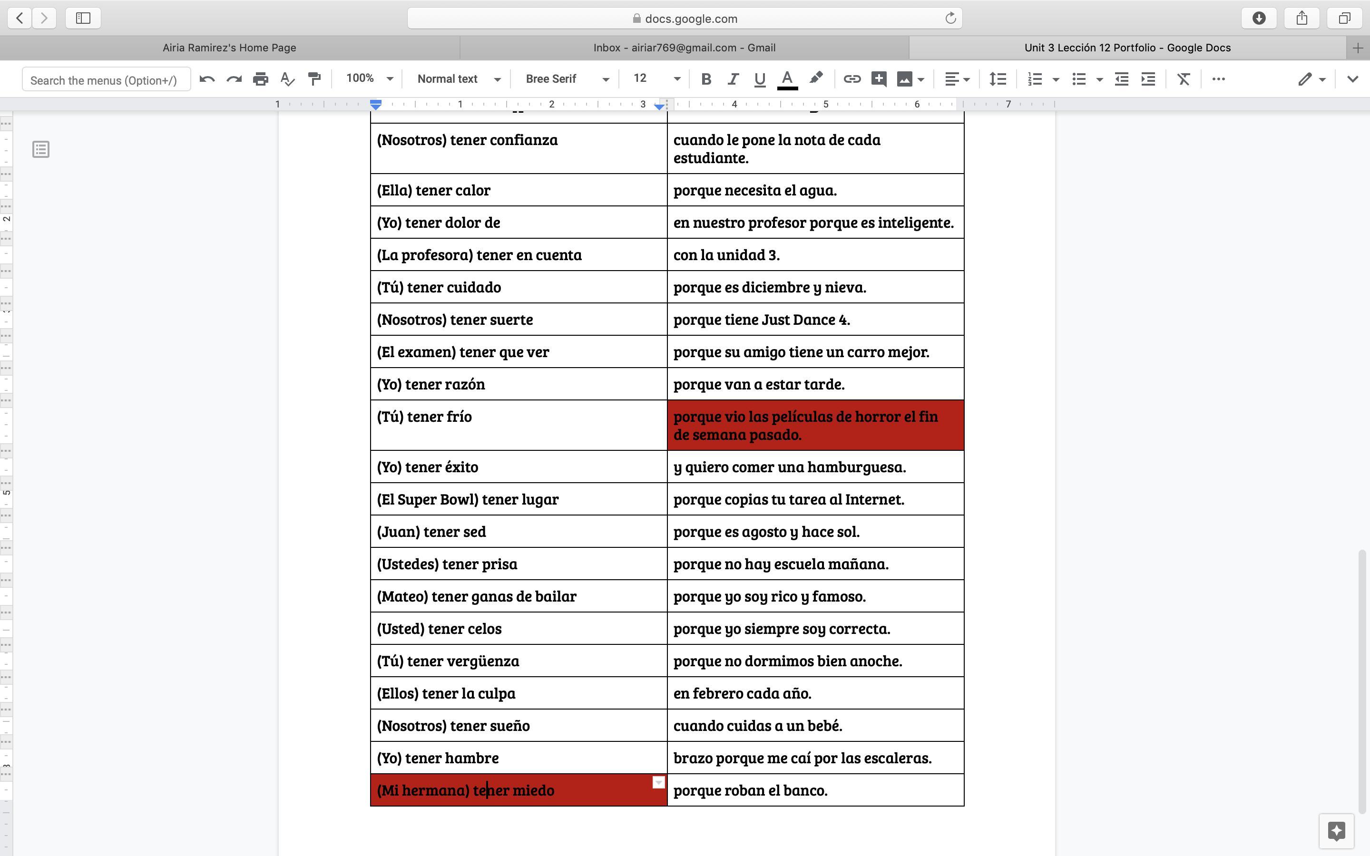Click the Clear formatting icon
Image resolution: width=1370 pixels, height=856 pixels.
pyautogui.click(x=1183, y=79)
